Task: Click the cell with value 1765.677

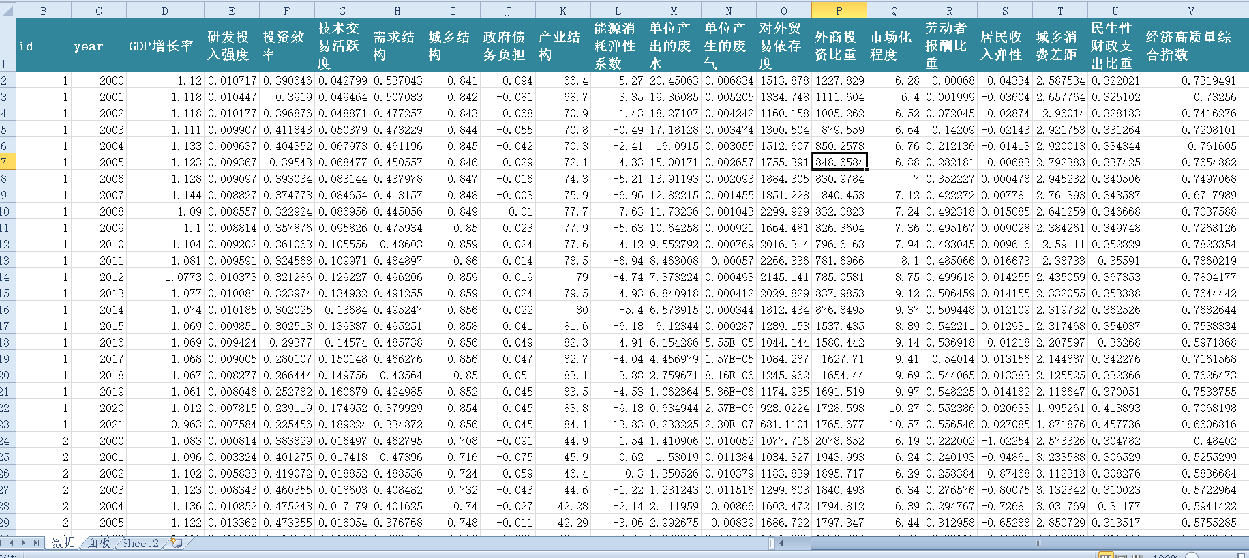Action: coord(839,424)
